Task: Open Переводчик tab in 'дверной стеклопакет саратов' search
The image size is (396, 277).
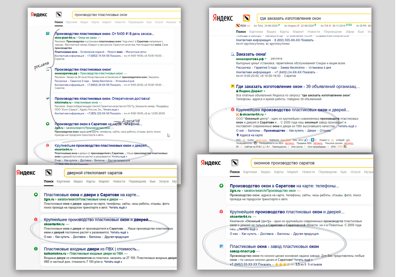Action: (137, 182)
